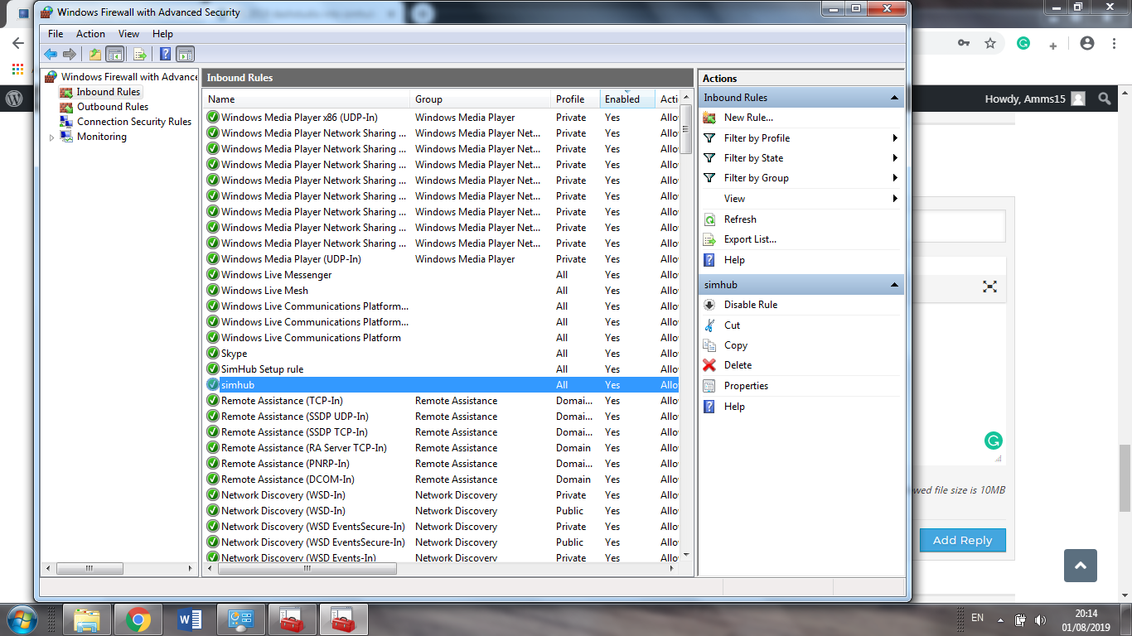This screenshot has height=636, width=1132.
Task: Expand the Monitoring node arrow
Action: click(x=51, y=137)
